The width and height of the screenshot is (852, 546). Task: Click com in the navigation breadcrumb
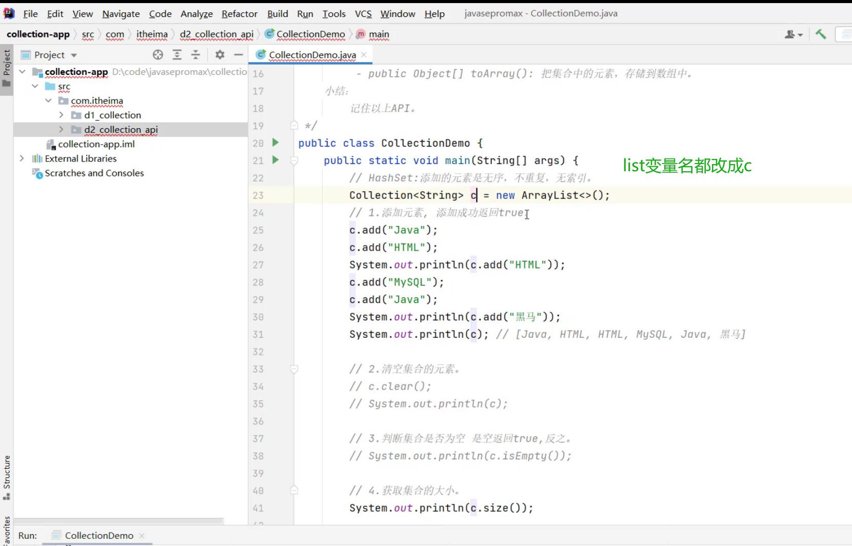point(115,34)
